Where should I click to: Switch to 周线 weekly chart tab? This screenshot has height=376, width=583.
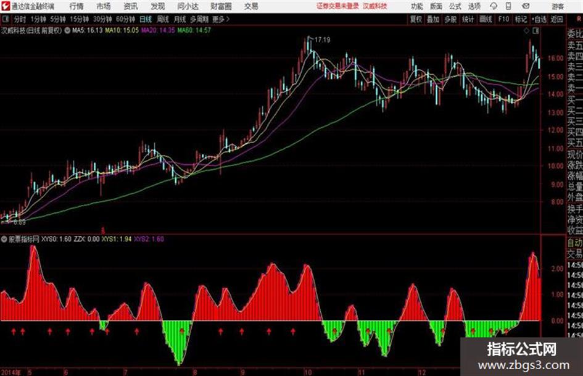163,19
